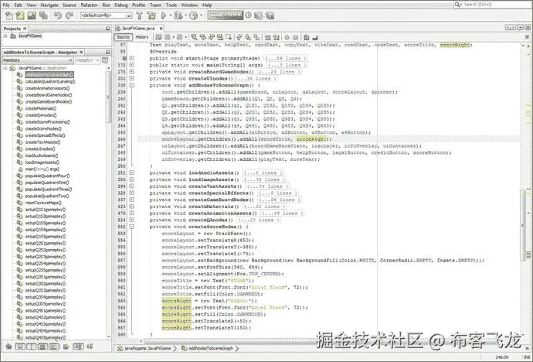Open the Refactor menu

pyautogui.click(x=89, y=5)
